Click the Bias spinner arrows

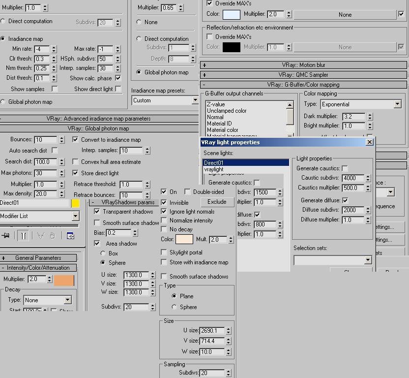point(135,233)
